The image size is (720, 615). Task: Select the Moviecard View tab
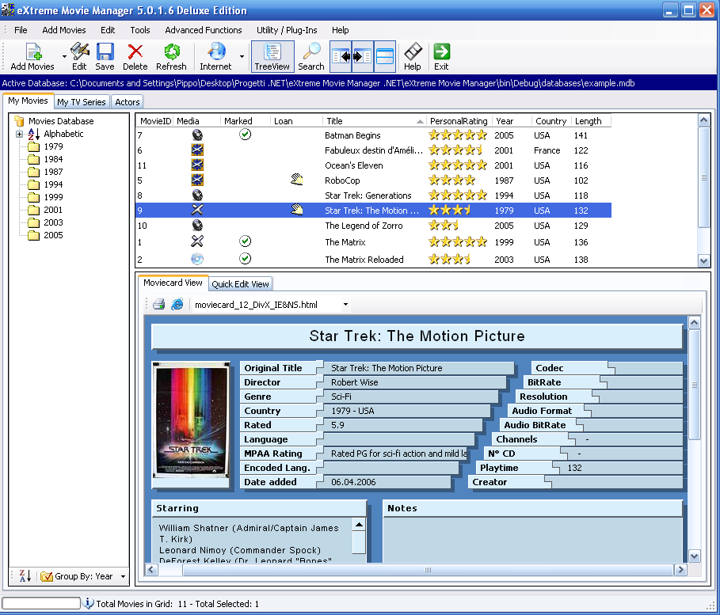(173, 283)
